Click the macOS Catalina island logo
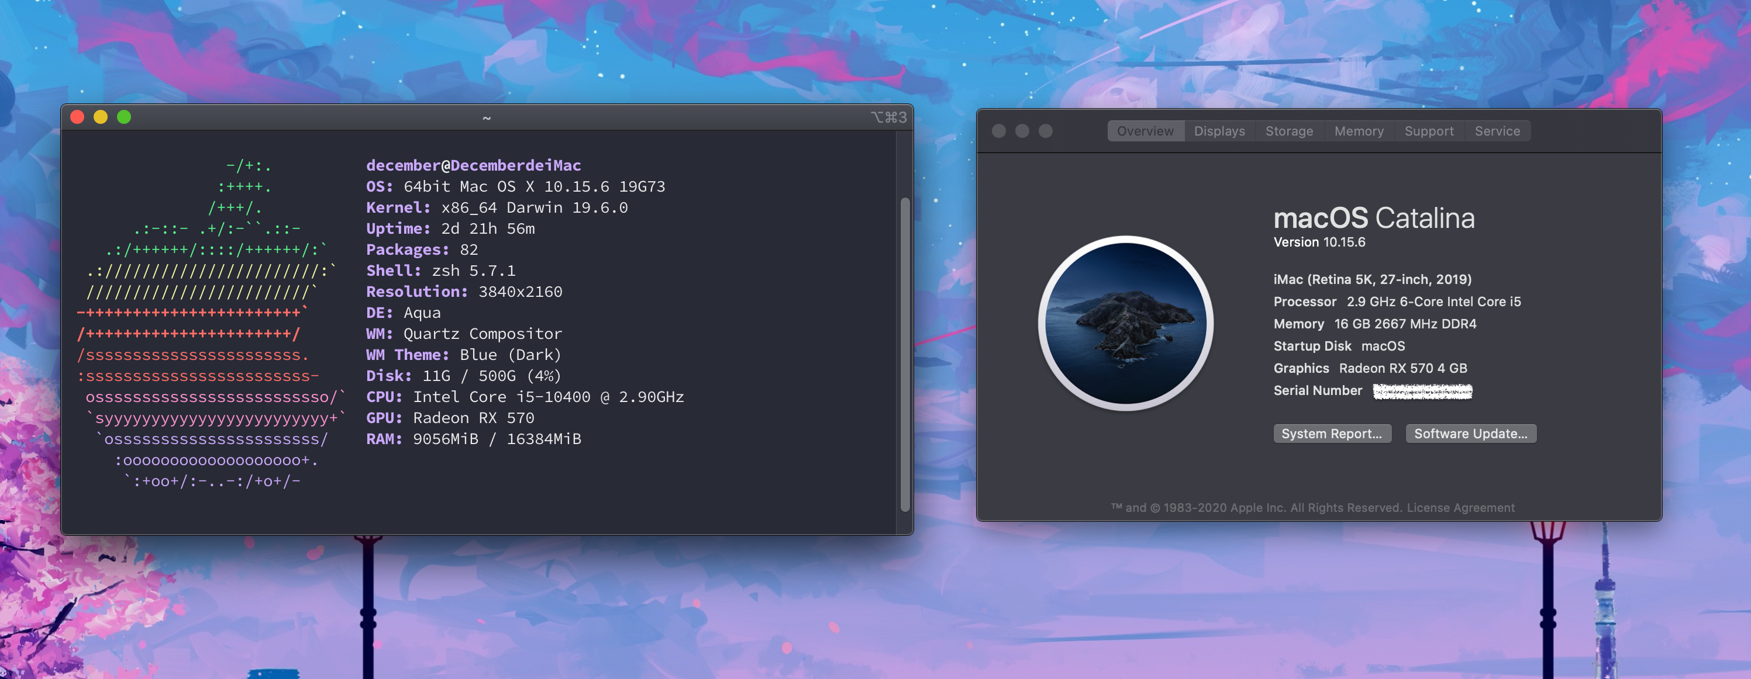This screenshot has height=679, width=1751. pyautogui.click(x=1126, y=323)
